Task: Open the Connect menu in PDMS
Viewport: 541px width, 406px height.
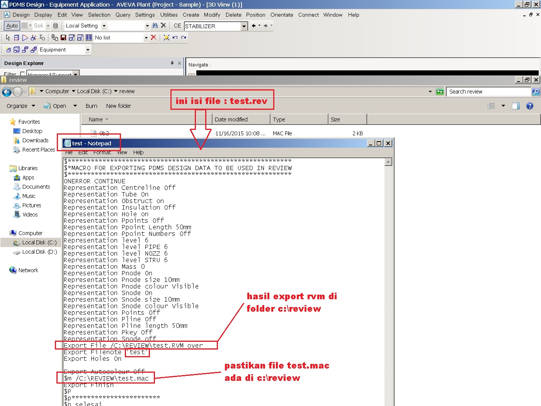Action: 308,15
